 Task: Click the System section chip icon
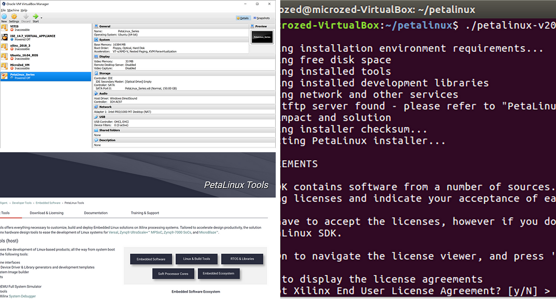96,40
